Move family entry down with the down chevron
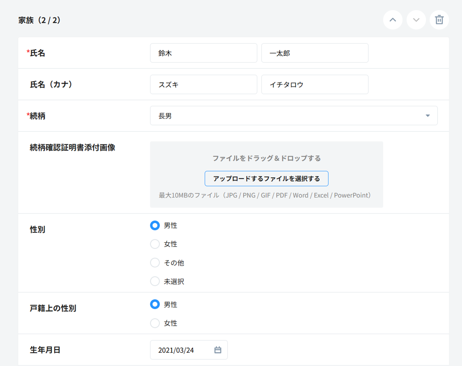The image size is (462, 366). [416, 20]
